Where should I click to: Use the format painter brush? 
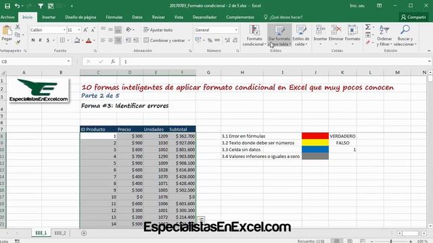pos(18,42)
